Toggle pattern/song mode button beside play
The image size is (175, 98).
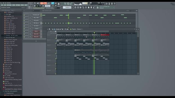pos(35,6)
